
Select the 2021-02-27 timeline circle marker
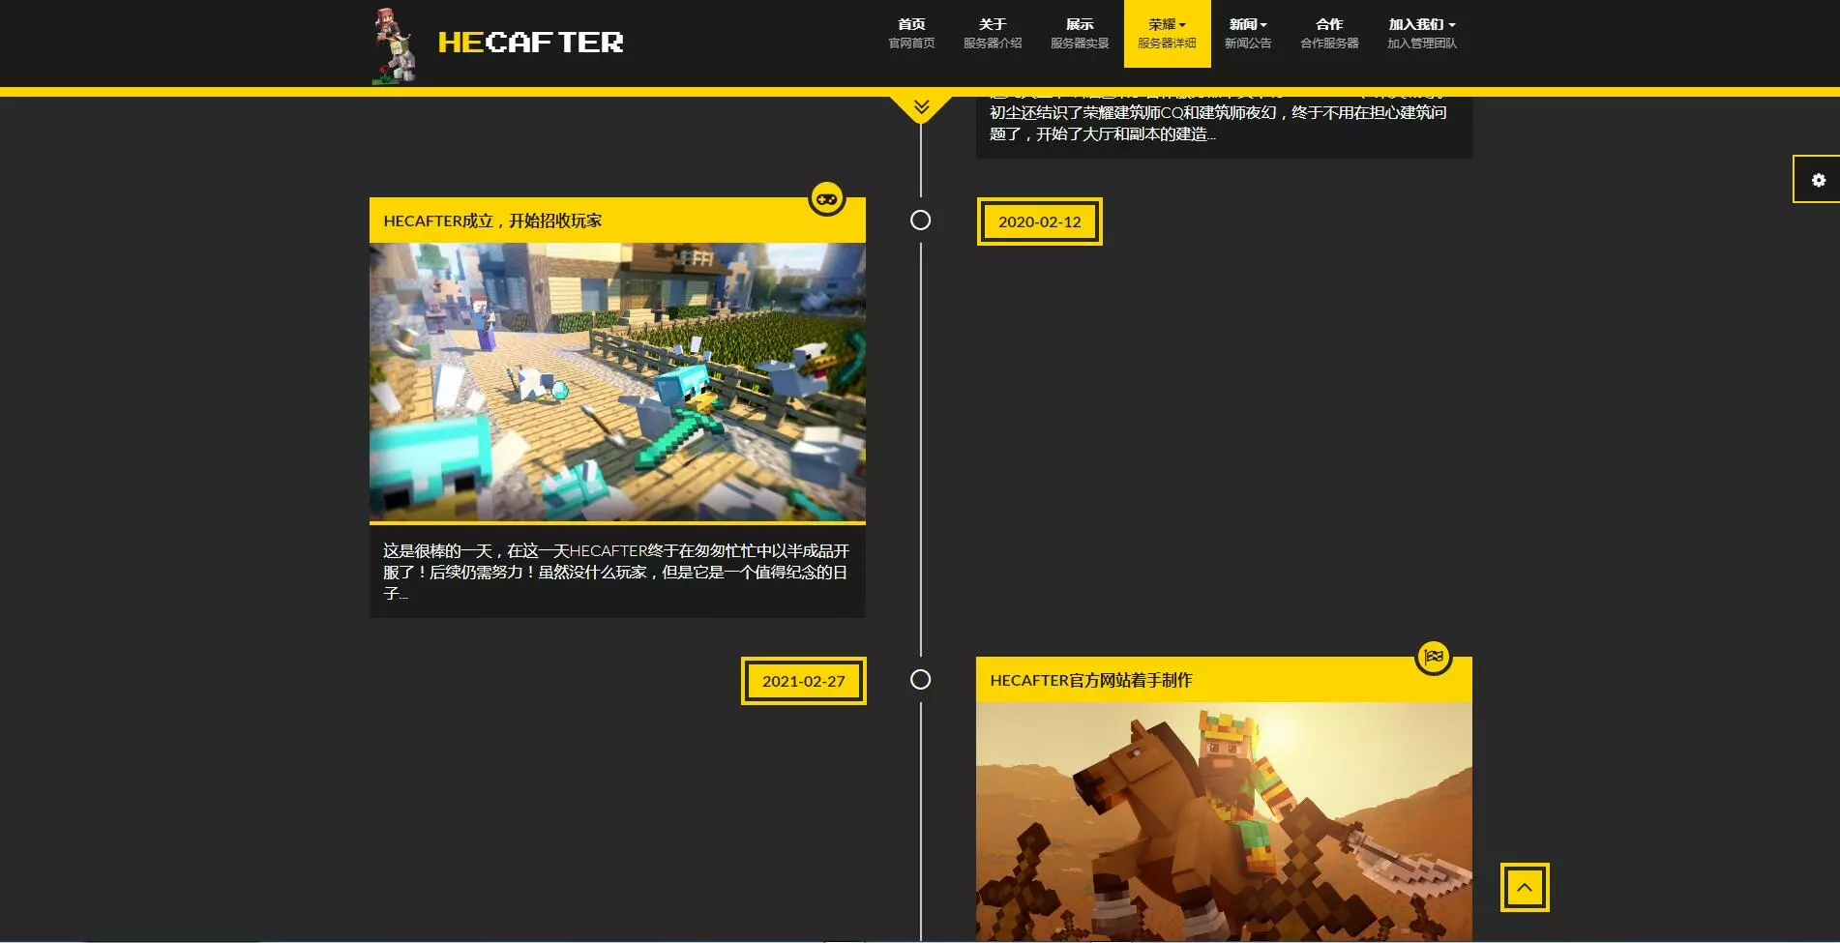point(921,680)
